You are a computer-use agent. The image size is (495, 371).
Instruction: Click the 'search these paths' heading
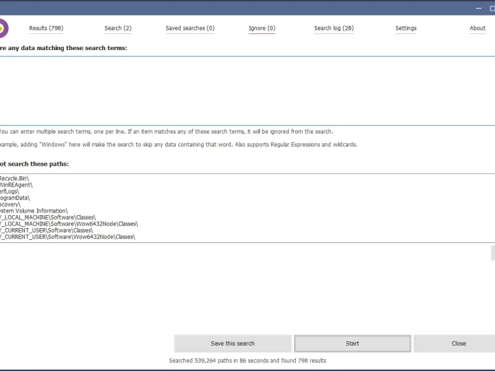[x=34, y=164]
